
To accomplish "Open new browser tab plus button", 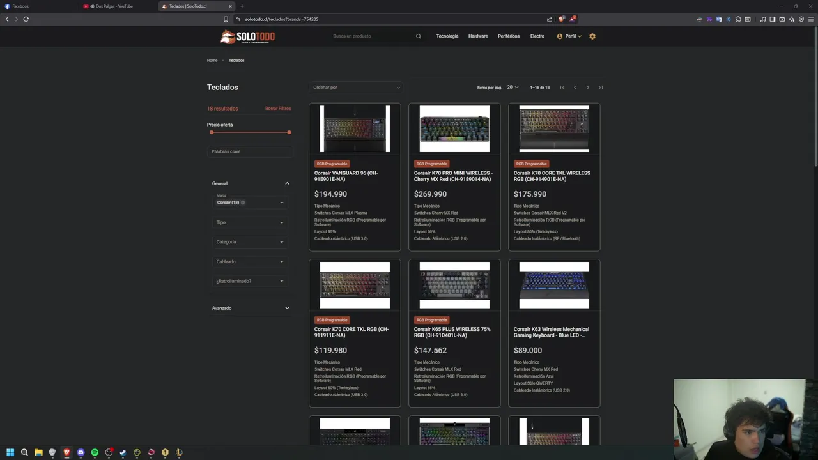I will pyautogui.click(x=242, y=6).
